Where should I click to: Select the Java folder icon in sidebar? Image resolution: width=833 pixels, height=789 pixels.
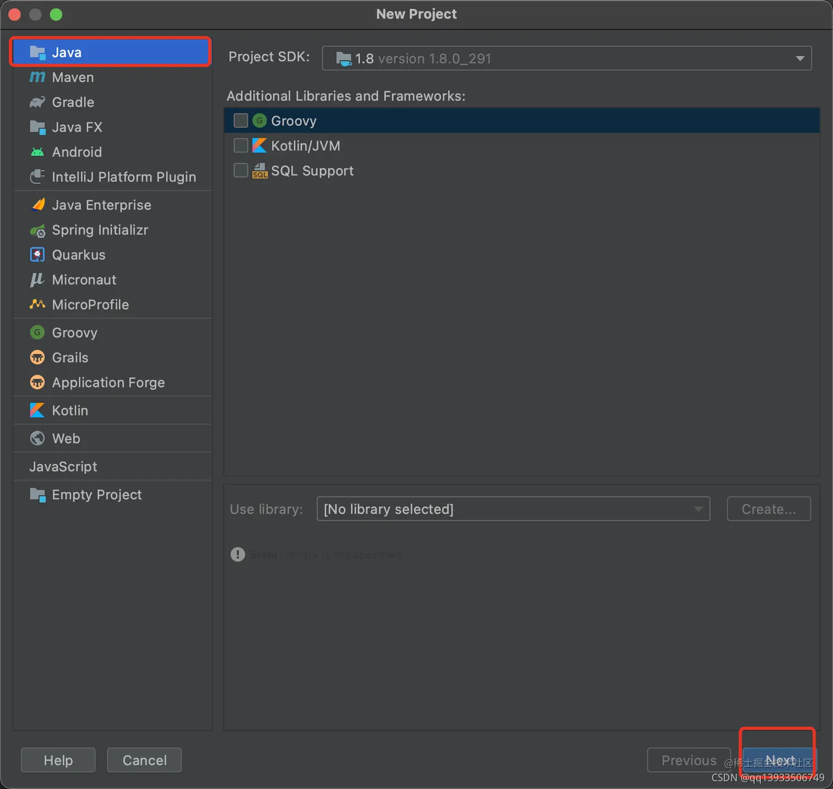[37, 52]
